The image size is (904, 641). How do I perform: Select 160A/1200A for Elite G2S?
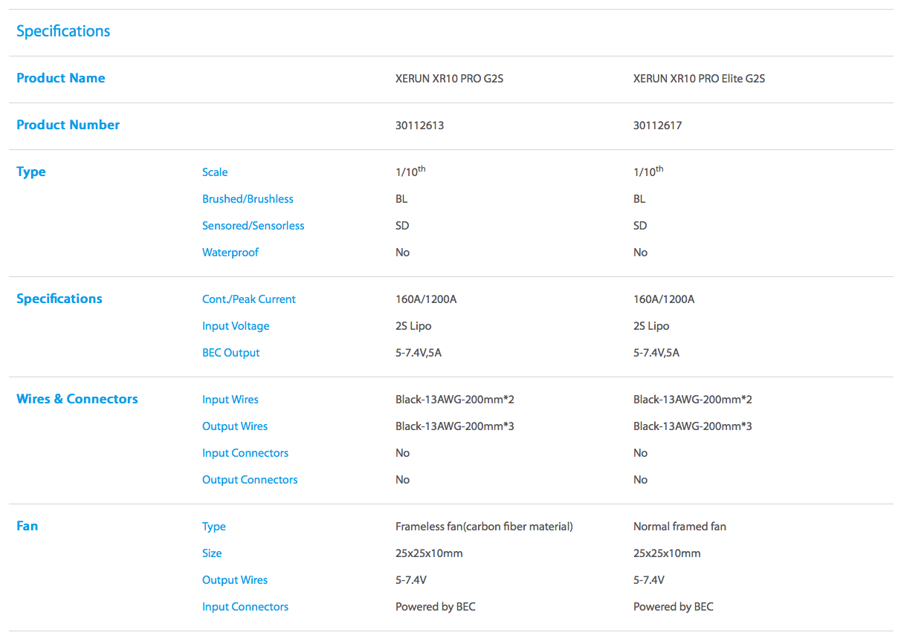coord(664,299)
